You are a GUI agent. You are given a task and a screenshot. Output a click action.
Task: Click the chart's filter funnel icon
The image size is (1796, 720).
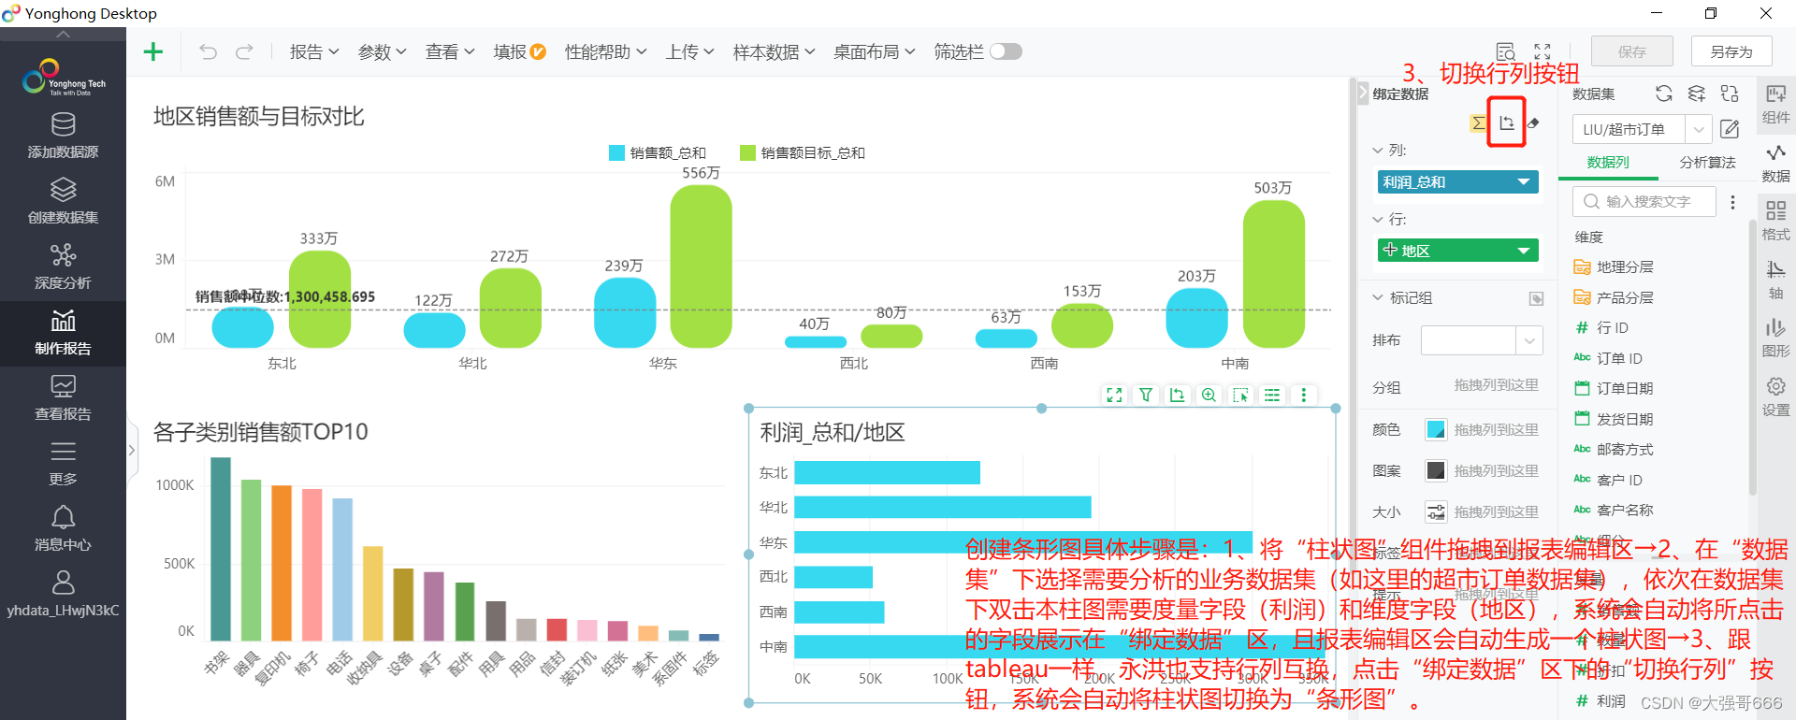1145,396
